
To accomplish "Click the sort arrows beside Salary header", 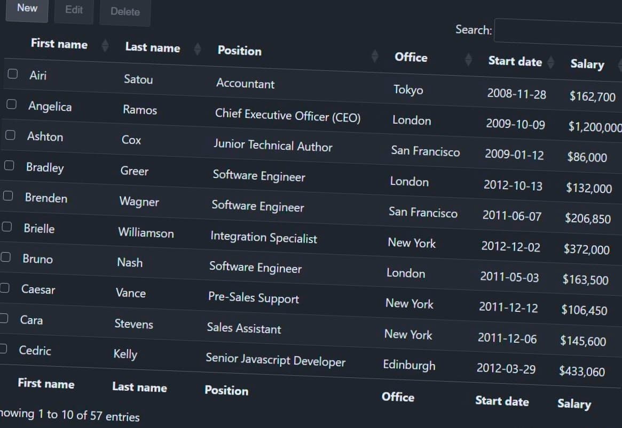I will [x=619, y=65].
